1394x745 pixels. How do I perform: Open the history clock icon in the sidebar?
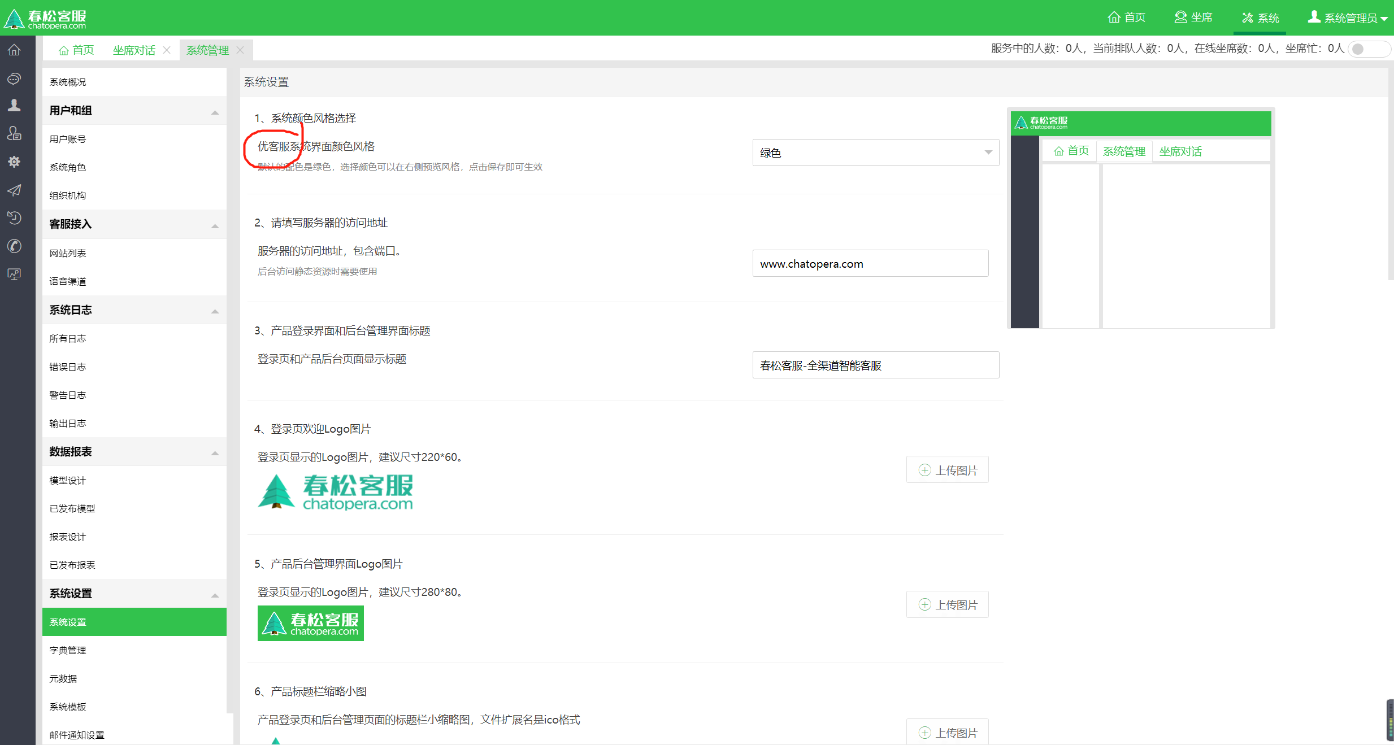pyautogui.click(x=14, y=218)
